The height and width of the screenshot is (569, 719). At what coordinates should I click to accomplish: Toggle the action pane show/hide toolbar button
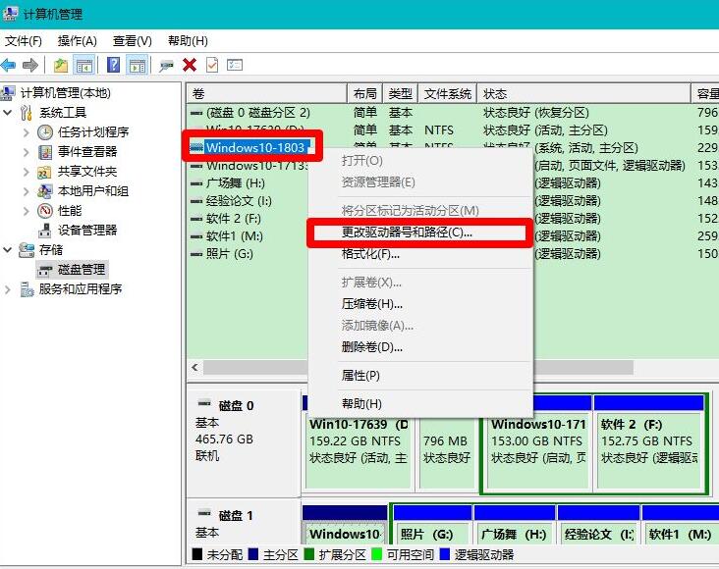(137, 65)
